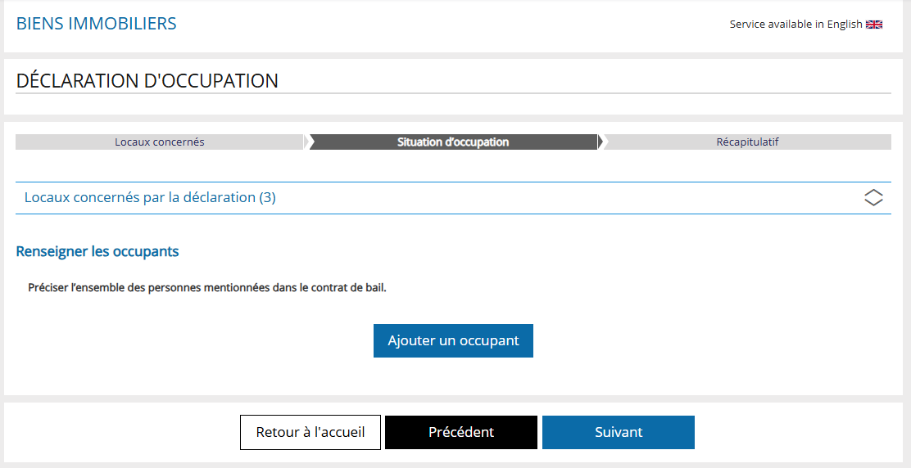911x468 pixels.
Task: Go to Locaux concernés step
Action: tap(160, 142)
